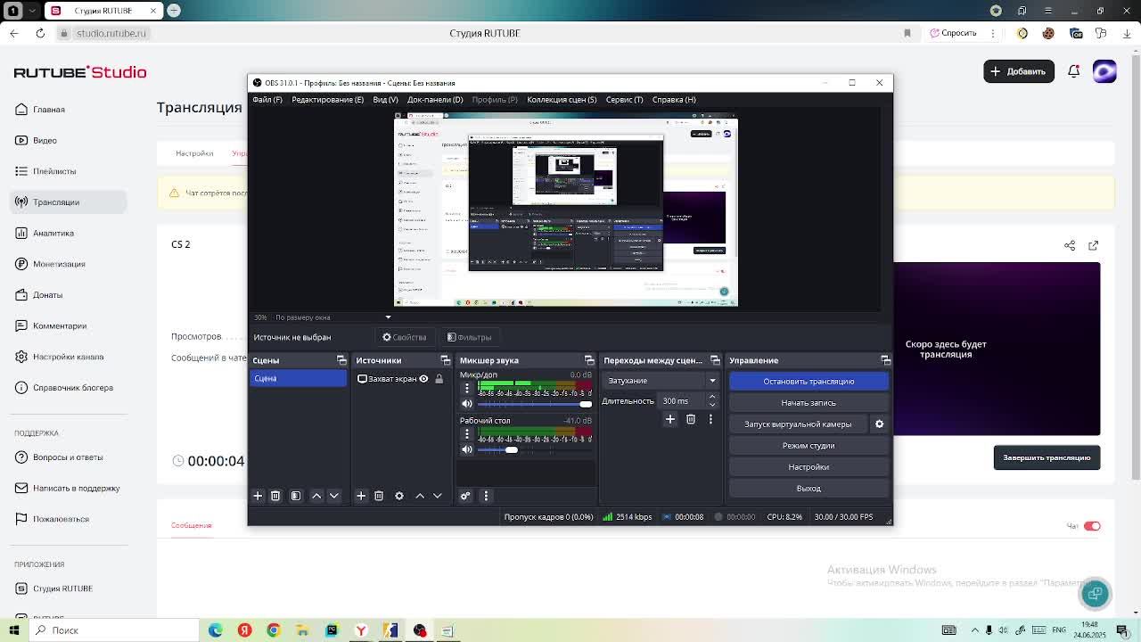Move scene up arrow in Сцены panel
Image resolution: width=1141 pixels, height=642 pixels.
[316, 496]
